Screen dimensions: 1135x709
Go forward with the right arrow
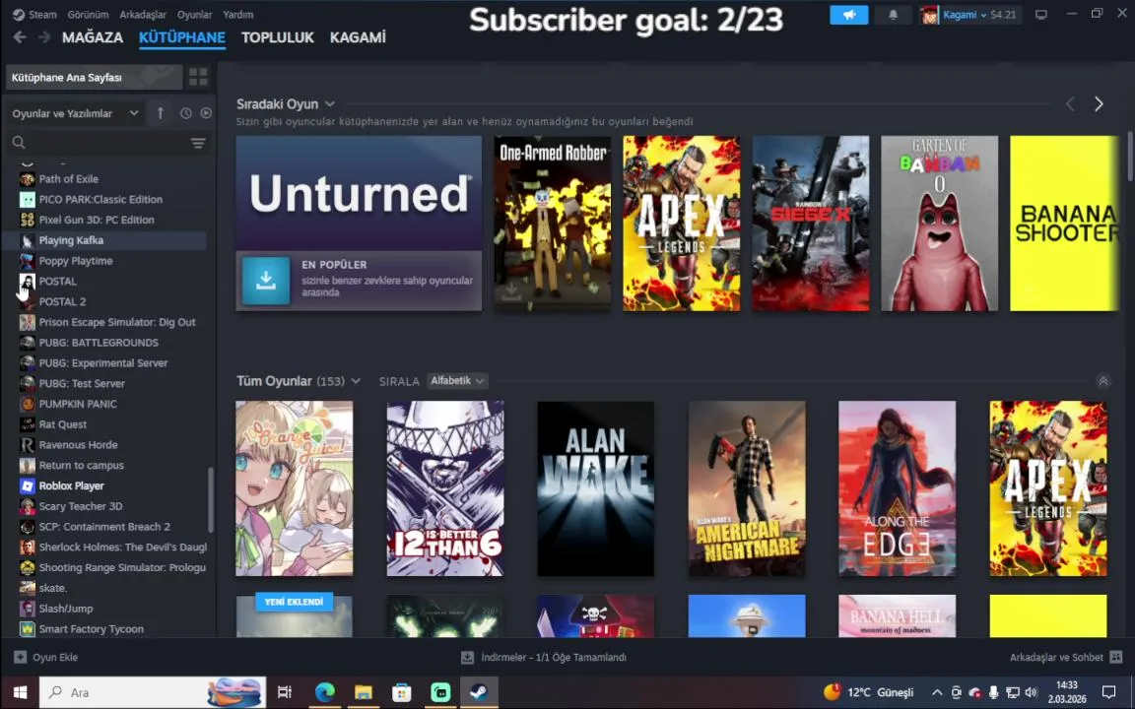point(44,36)
